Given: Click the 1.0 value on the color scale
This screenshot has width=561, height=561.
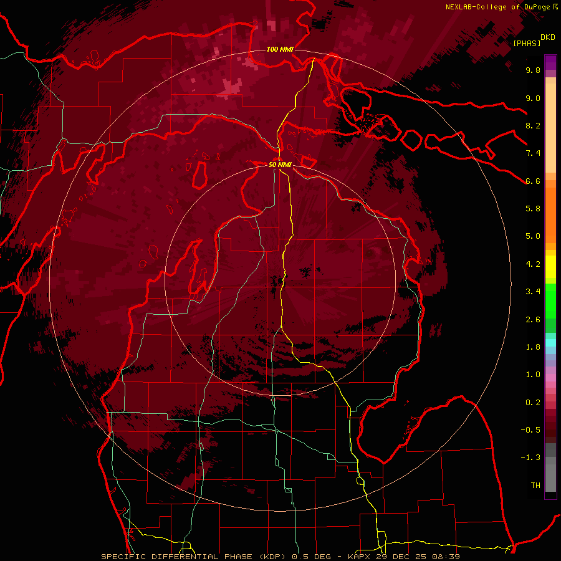Looking at the screenshot, I should pos(533,375).
